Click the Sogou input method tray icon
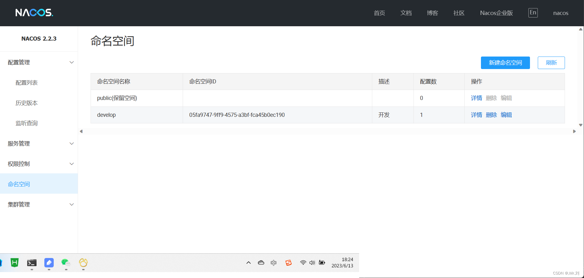This screenshot has width=584, height=278. pos(289,263)
